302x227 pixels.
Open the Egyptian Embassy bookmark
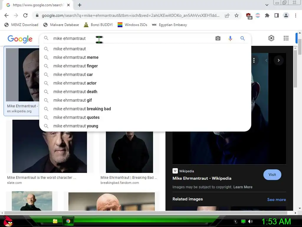tap(169, 25)
